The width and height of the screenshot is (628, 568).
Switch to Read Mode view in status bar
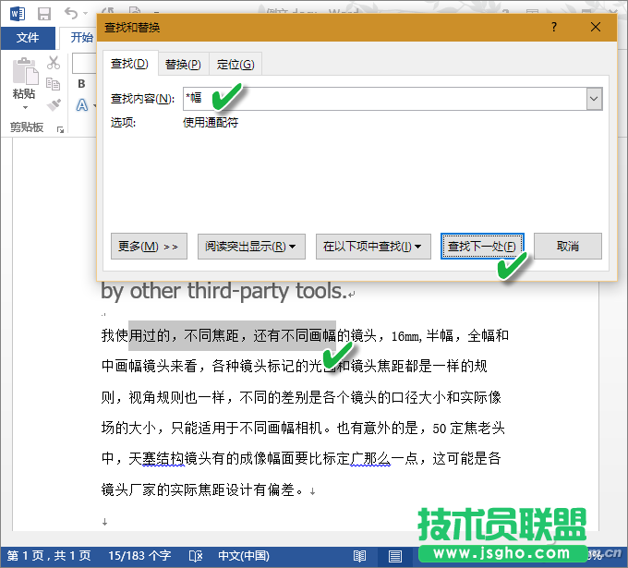coord(359,555)
